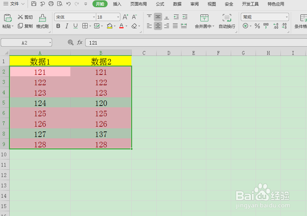Open the font size dropdown
307x216 pixels.
pos(118,17)
